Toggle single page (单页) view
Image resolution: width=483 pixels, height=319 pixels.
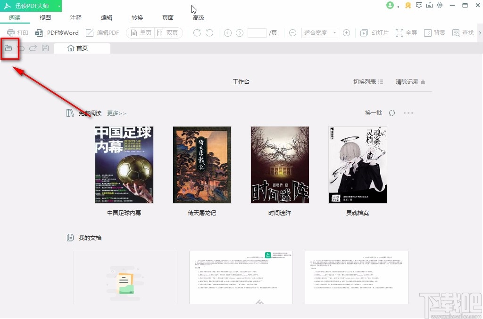point(141,33)
